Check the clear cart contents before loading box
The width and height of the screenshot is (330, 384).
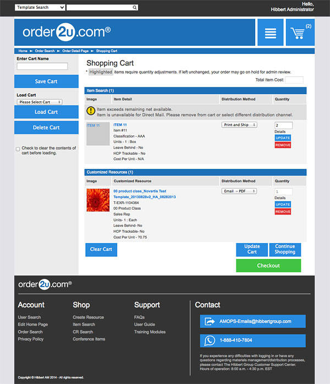(x=18, y=149)
